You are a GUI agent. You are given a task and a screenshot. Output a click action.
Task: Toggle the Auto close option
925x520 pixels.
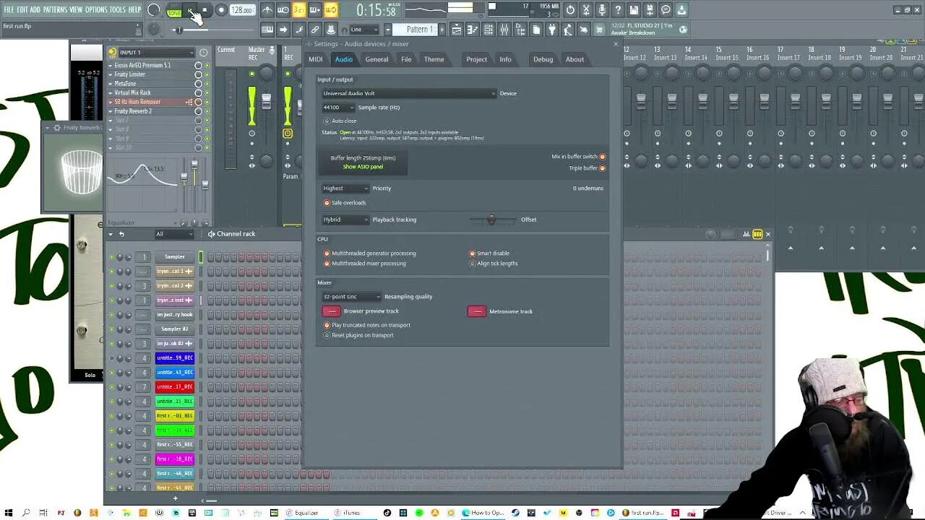click(327, 121)
